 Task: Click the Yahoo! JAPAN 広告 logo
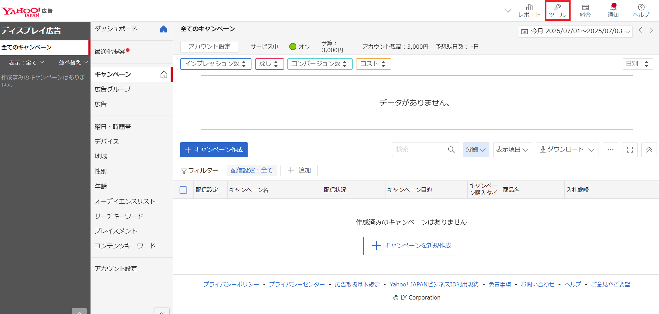[27, 11]
